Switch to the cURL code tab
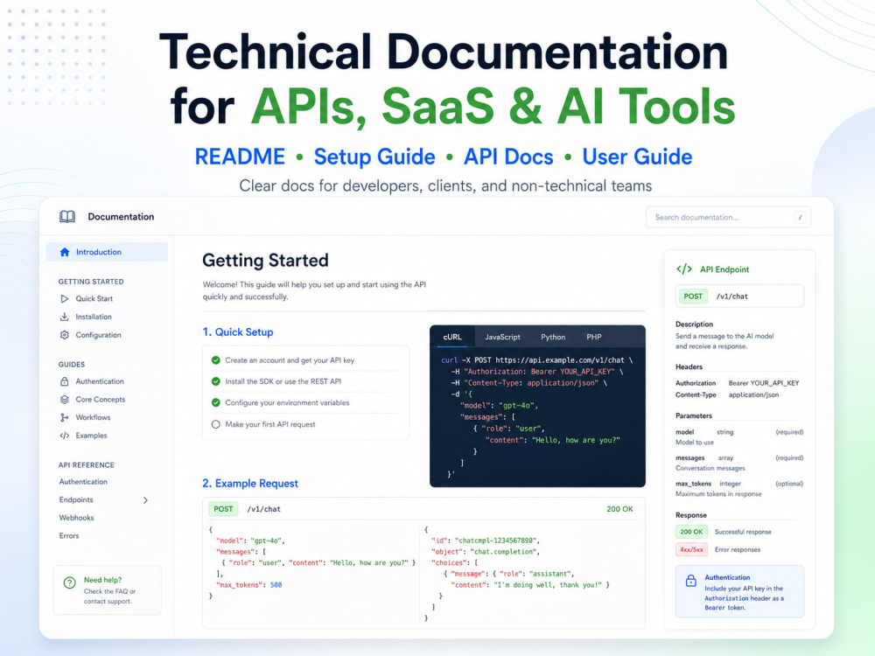Screen dimensions: 875x656 (452, 337)
